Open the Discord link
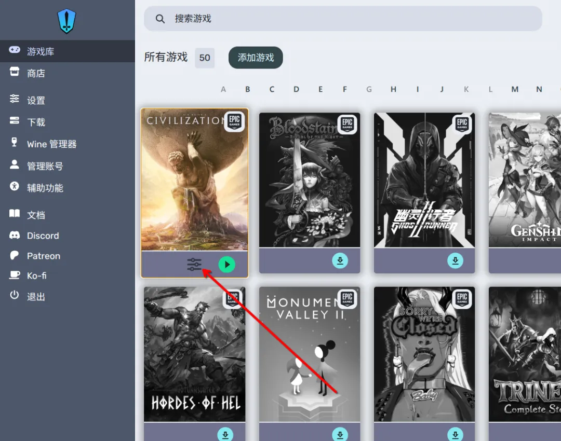The image size is (561, 441). click(x=67, y=236)
